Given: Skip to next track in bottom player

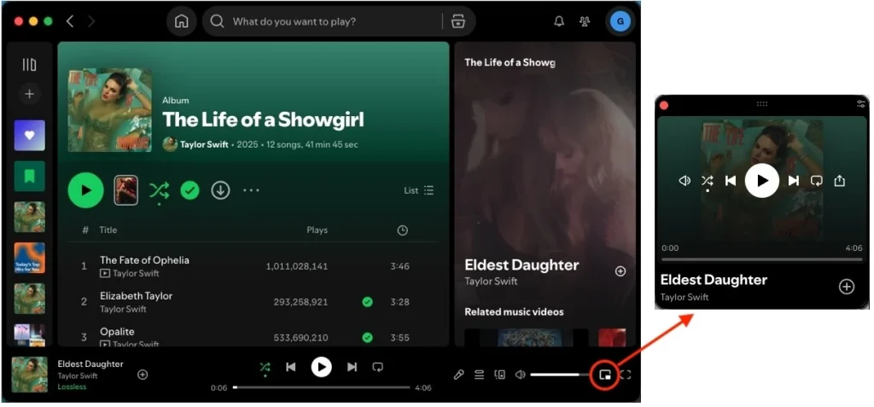Looking at the screenshot, I should [352, 367].
